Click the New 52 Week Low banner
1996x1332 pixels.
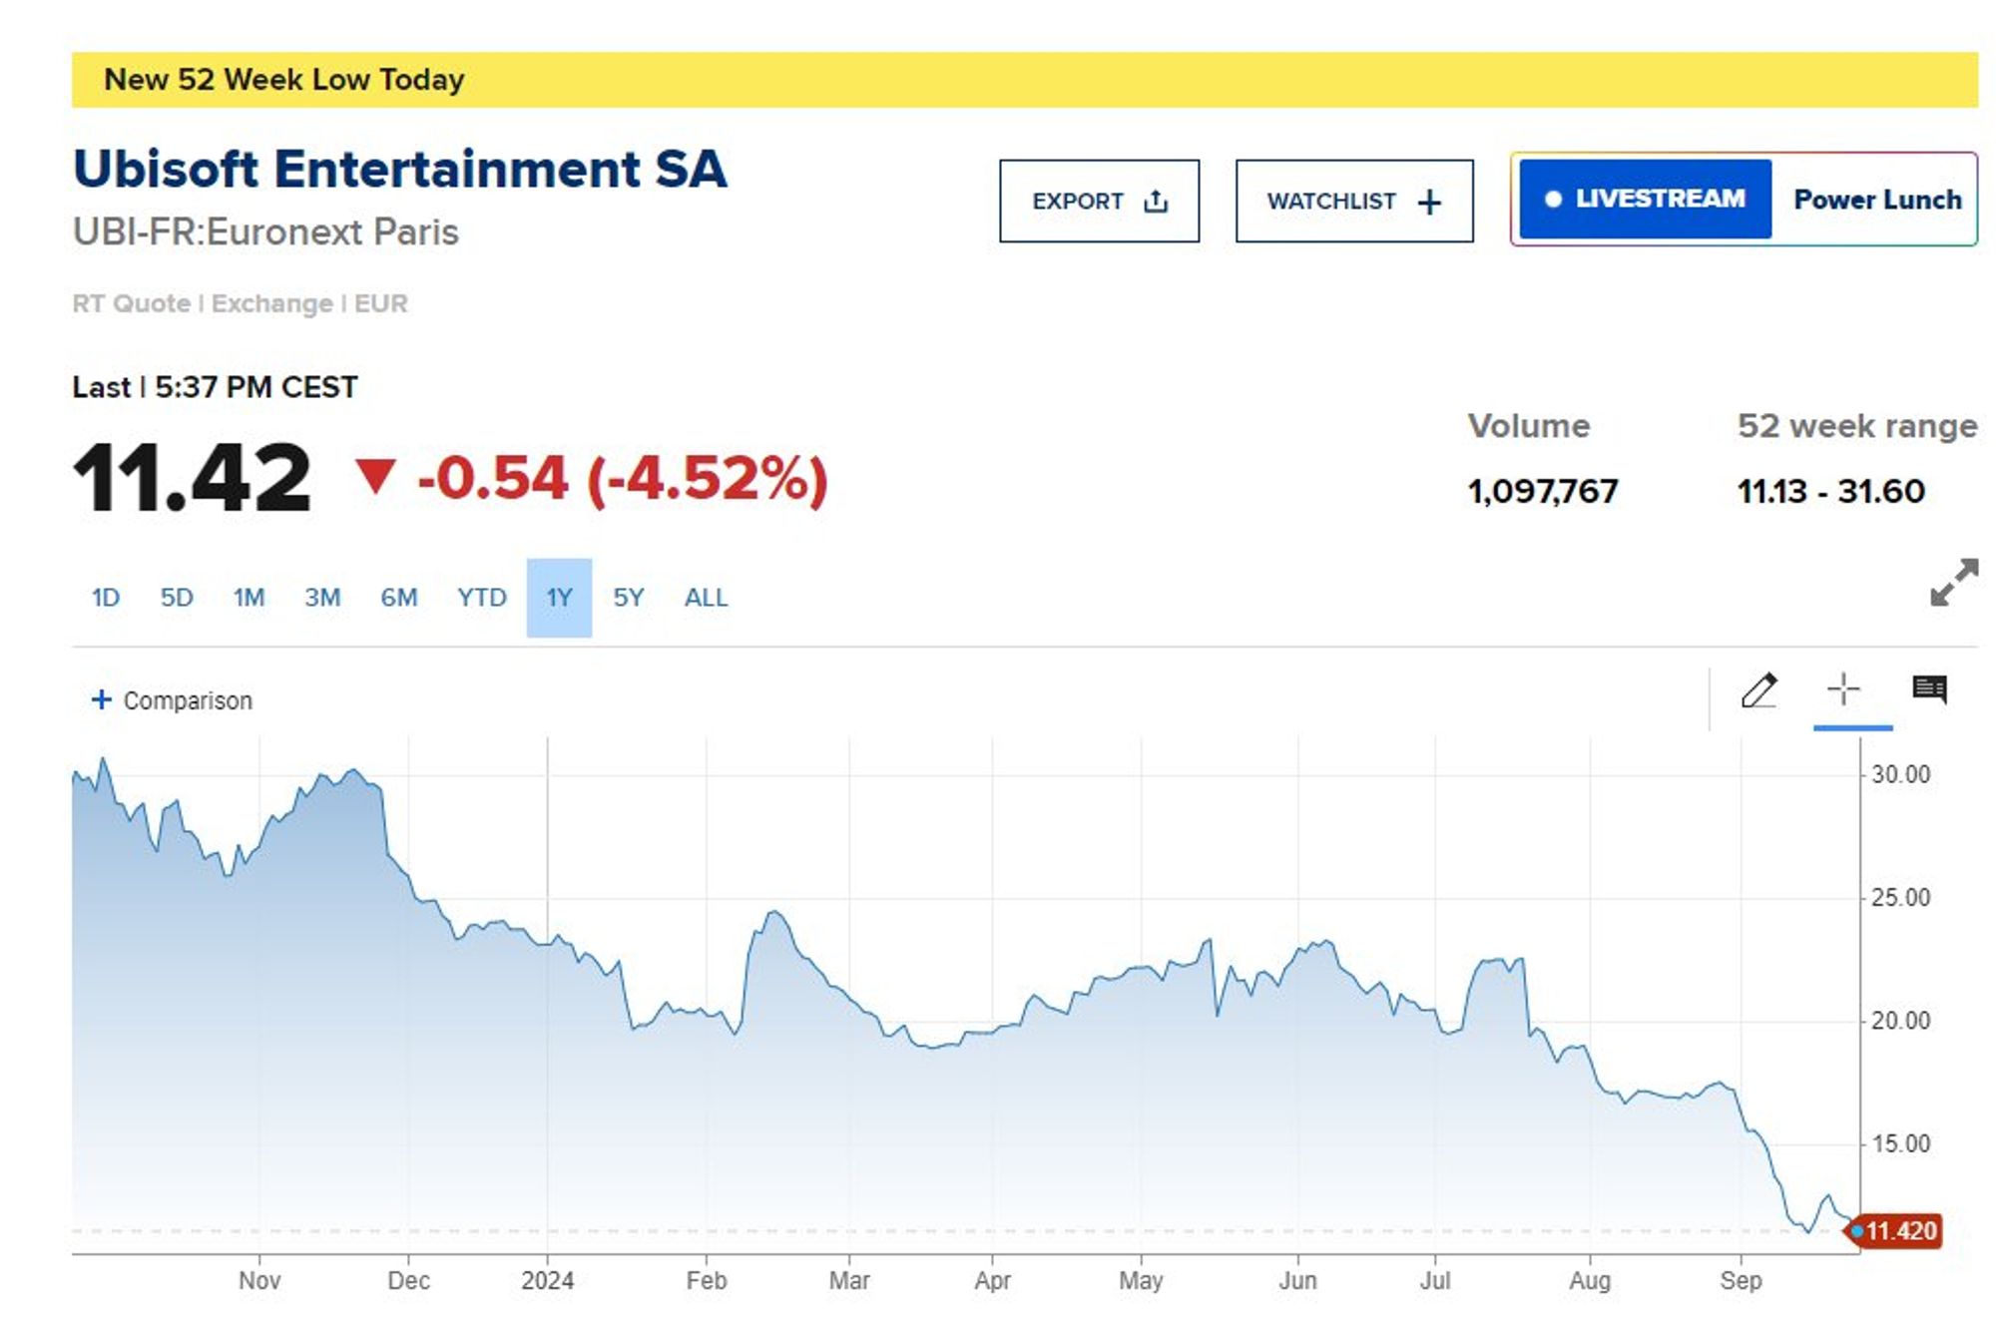point(1024,80)
